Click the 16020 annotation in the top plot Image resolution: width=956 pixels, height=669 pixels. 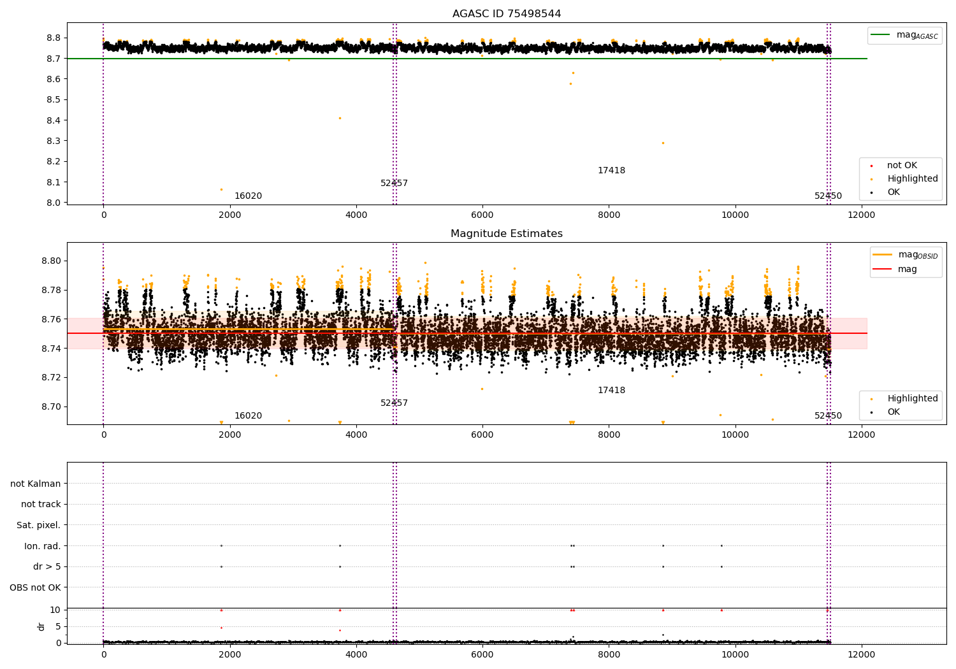[248, 196]
